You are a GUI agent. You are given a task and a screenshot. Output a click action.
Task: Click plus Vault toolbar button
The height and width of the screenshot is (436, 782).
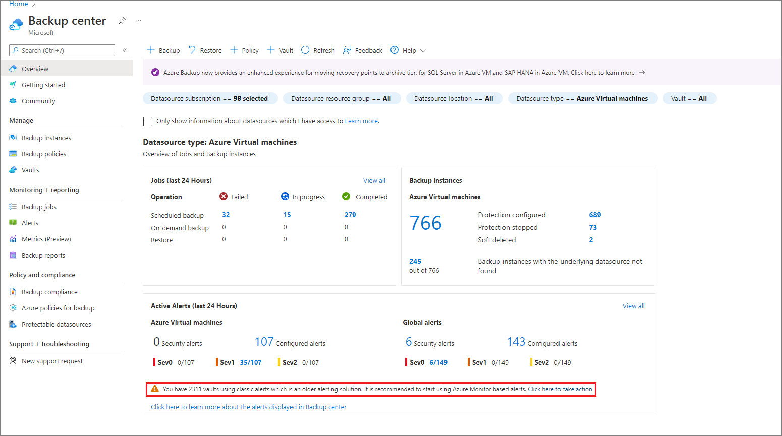pos(280,50)
